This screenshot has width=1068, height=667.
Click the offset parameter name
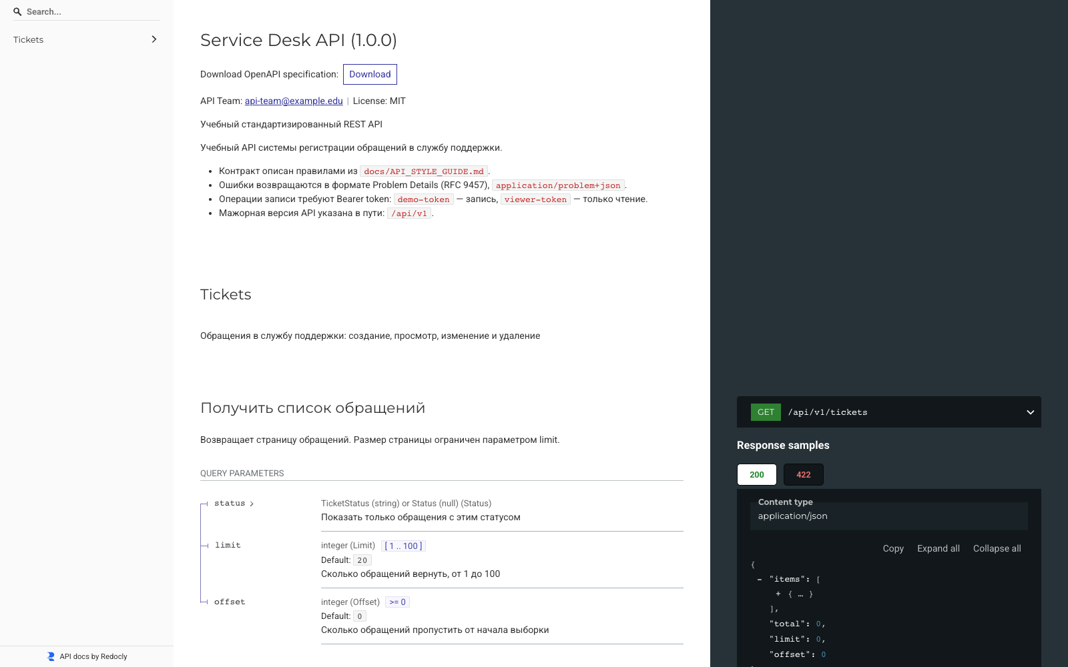click(230, 602)
